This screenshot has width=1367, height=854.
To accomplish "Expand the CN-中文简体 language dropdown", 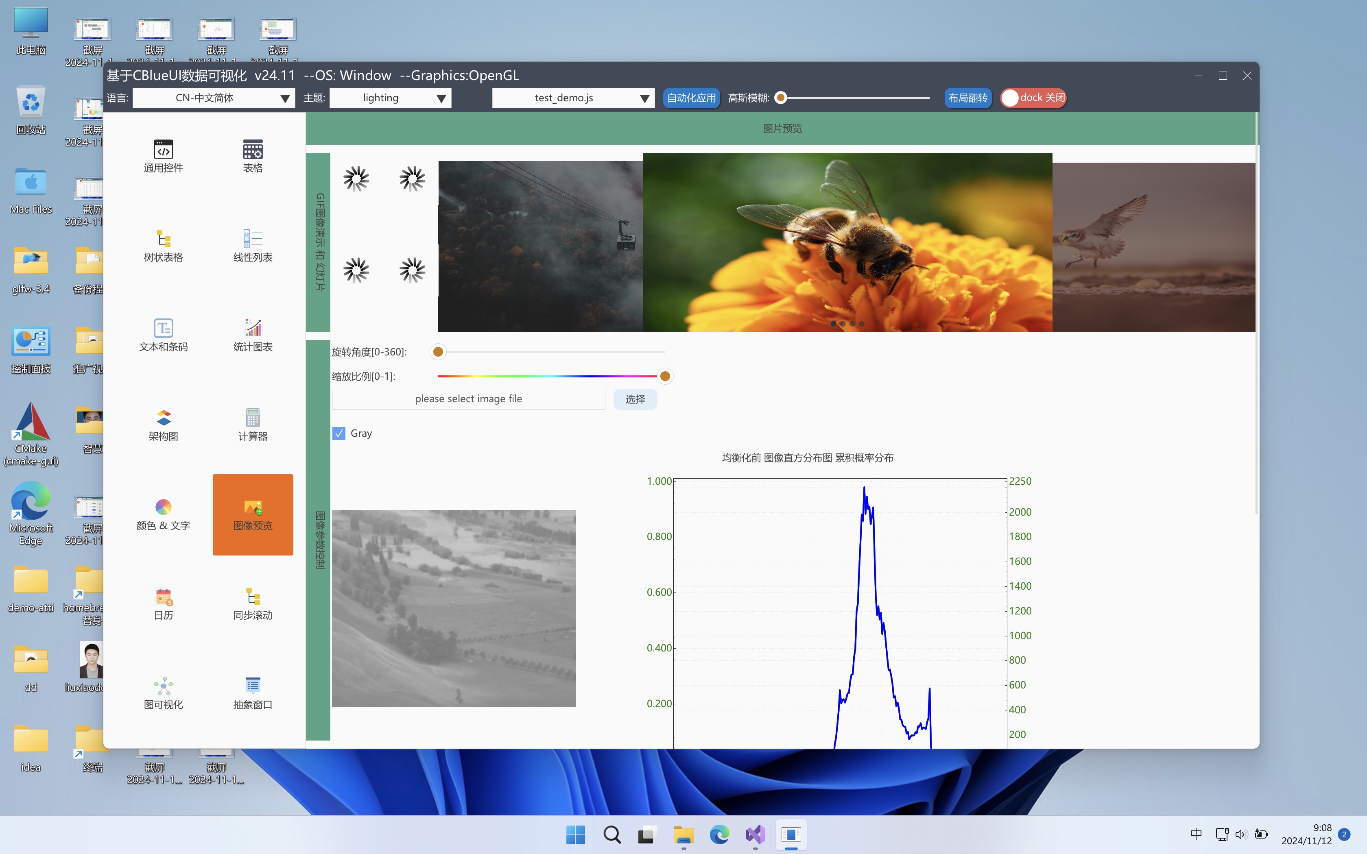I will coord(214,98).
